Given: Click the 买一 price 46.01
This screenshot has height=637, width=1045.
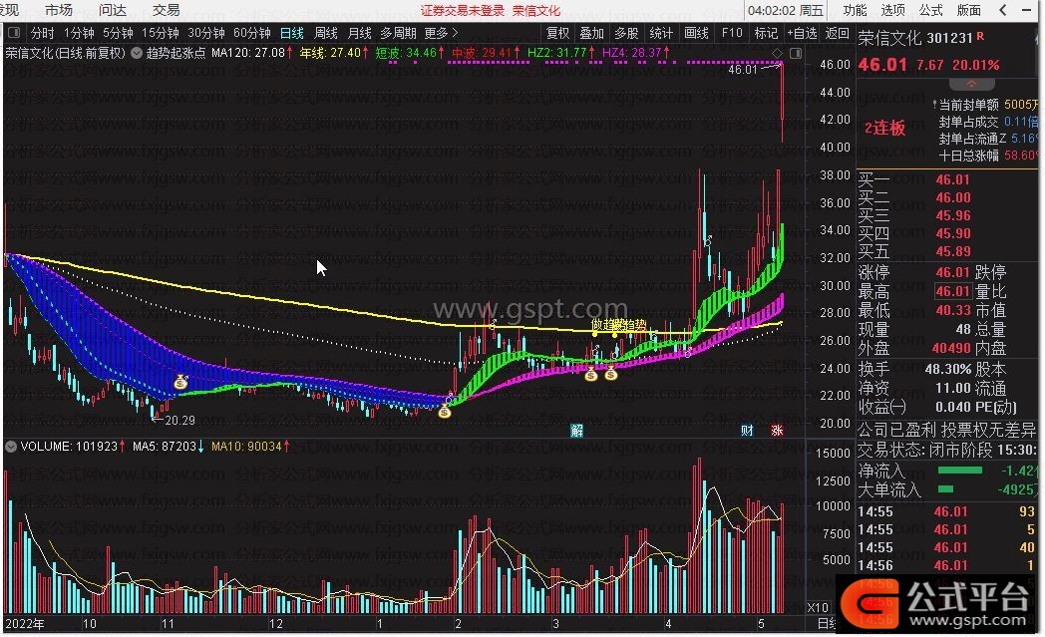Looking at the screenshot, I should pos(952,179).
